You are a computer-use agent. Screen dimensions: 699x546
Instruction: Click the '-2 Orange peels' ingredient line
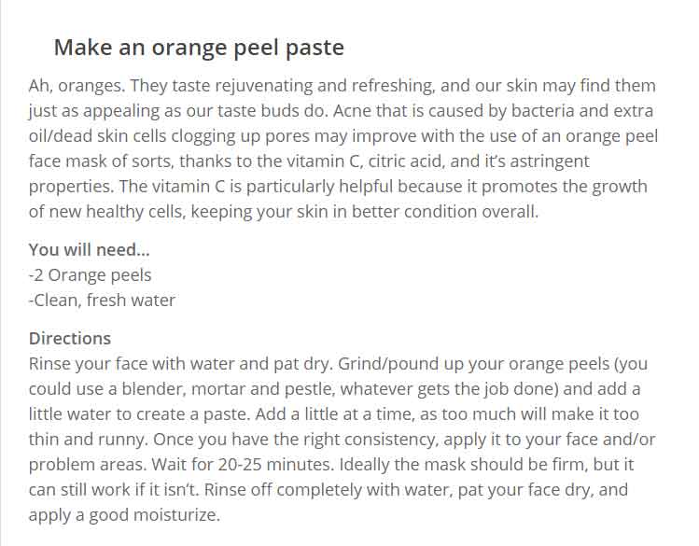[x=90, y=275]
